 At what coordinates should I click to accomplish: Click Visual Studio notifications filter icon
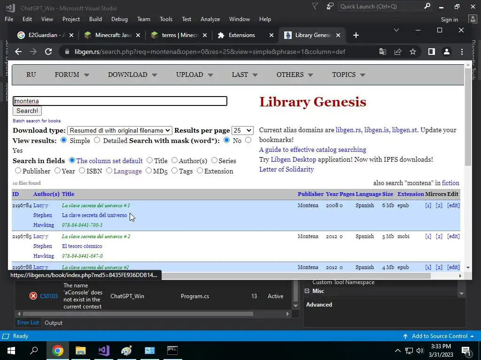tap(315, 7)
